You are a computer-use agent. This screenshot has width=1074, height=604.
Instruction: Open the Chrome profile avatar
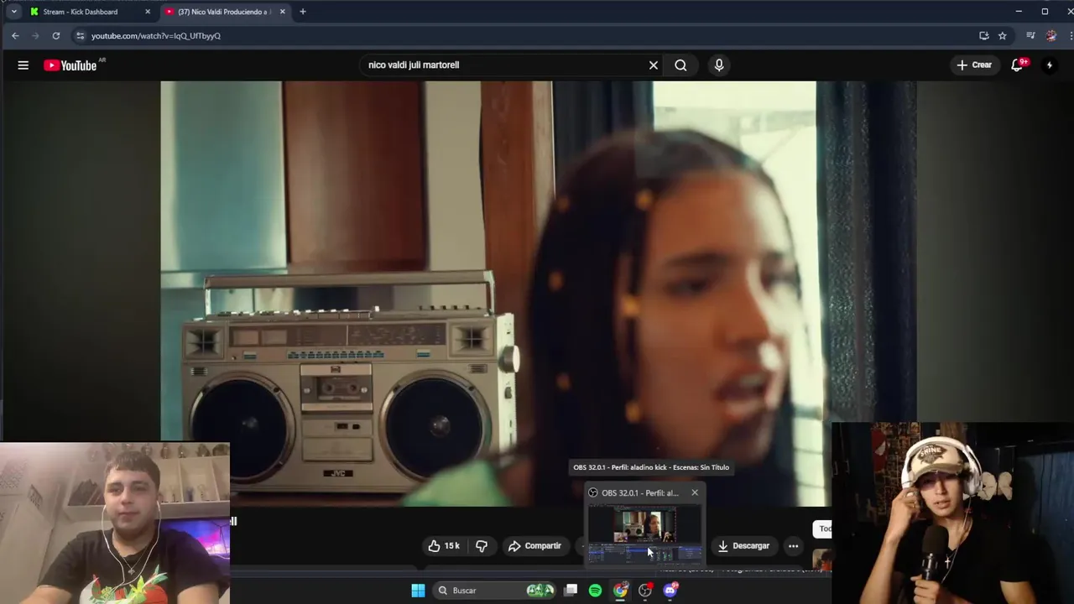coord(1051,36)
